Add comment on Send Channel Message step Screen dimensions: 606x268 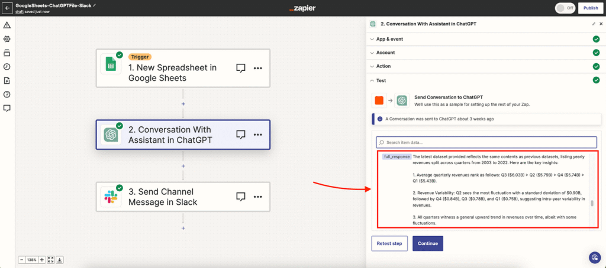(x=241, y=197)
